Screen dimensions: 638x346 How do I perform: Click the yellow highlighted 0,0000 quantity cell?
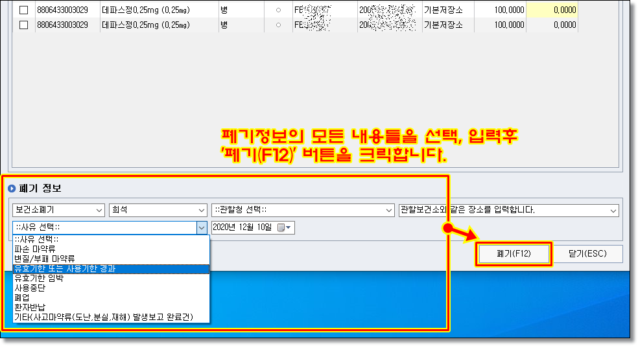551,10
